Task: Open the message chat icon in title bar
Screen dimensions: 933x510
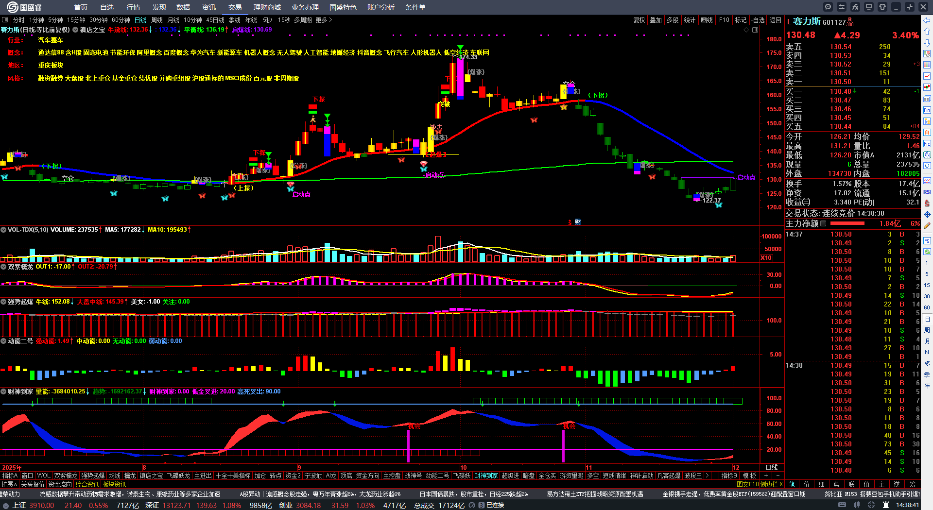Action: pos(828,7)
